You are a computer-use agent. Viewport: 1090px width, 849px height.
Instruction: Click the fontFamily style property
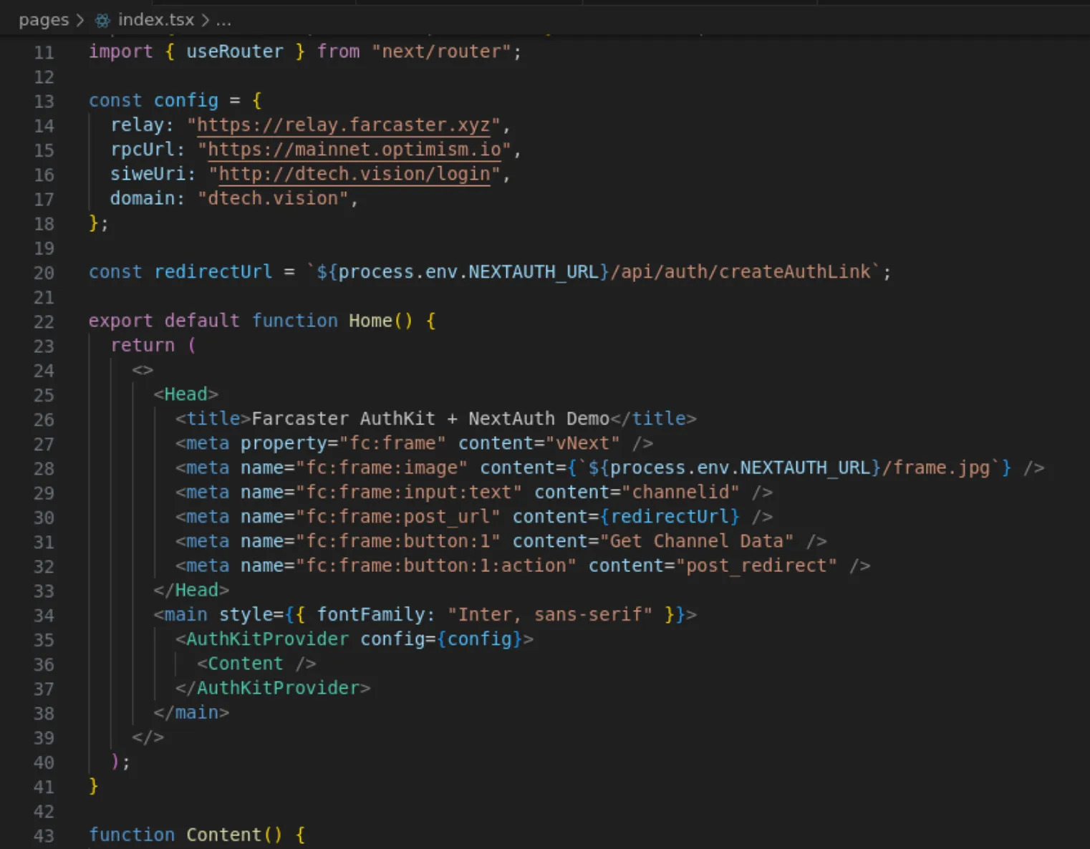point(371,614)
